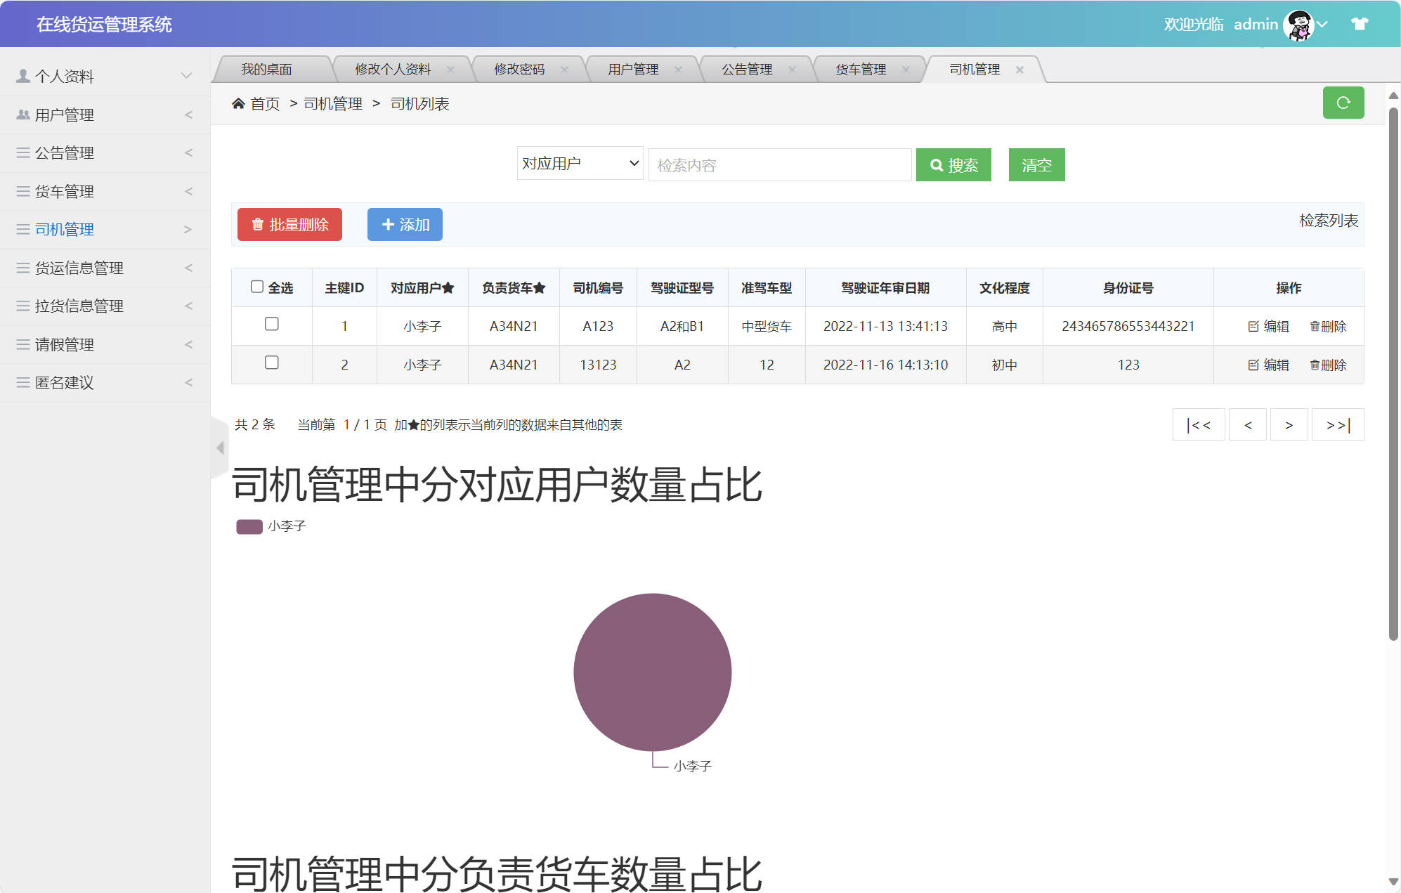Expand the 货车管理 sidebar section
The height and width of the screenshot is (893, 1401).
tap(64, 191)
